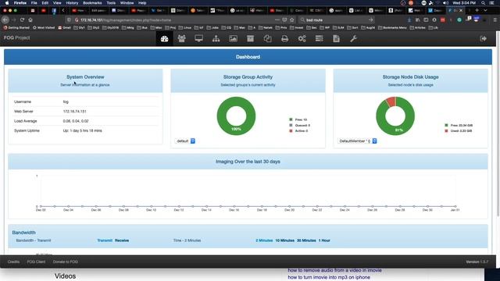Open the Snapins copy icon

pyautogui.click(x=267, y=38)
